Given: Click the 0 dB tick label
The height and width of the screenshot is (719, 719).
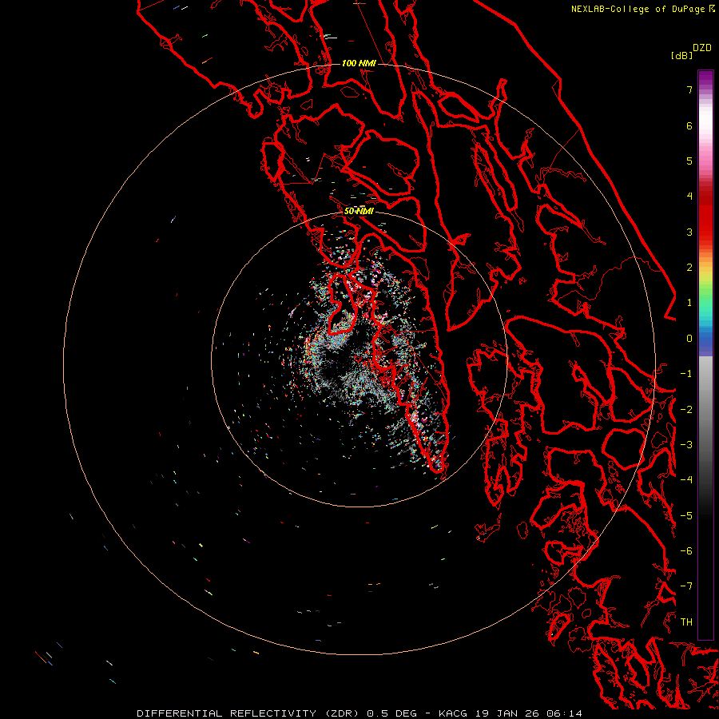Looking at the screenshot, I should click(x=689, y=339).
